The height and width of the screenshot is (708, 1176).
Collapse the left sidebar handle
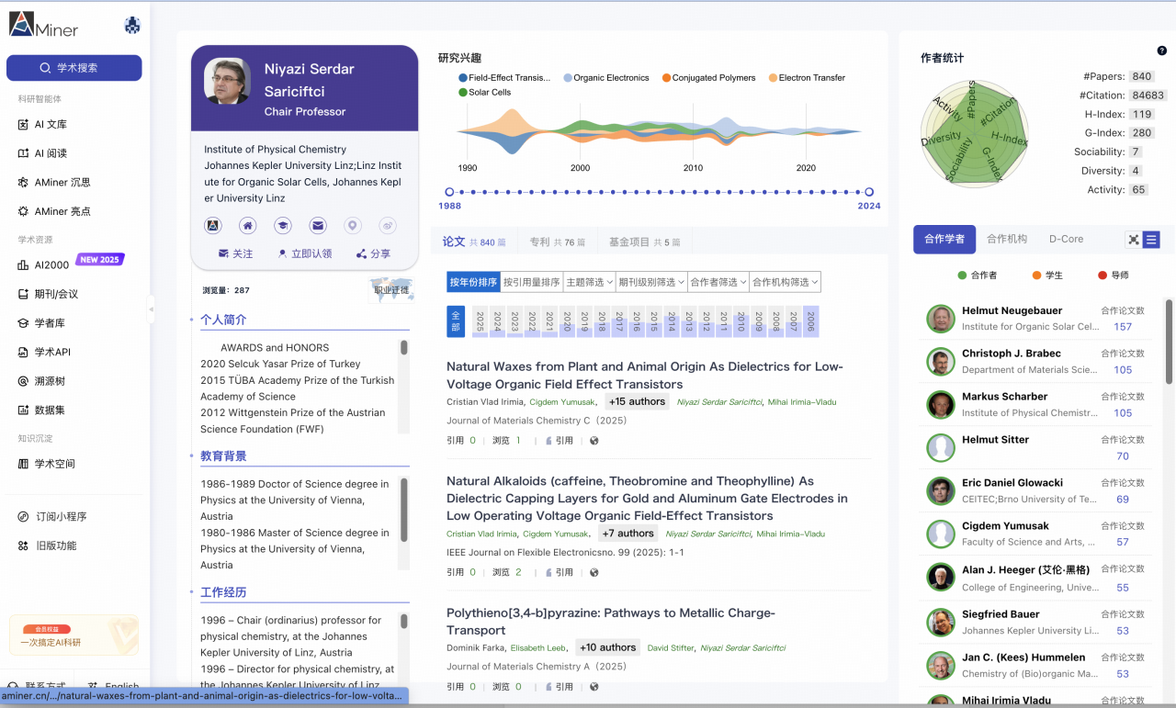(x=151, y=309)
